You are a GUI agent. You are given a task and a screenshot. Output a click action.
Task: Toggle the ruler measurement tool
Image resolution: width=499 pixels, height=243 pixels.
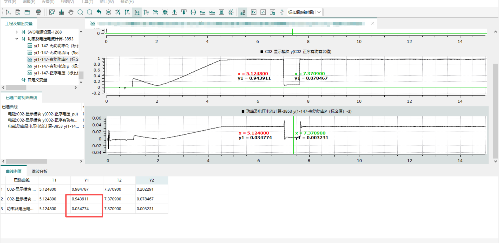point(242,12)
